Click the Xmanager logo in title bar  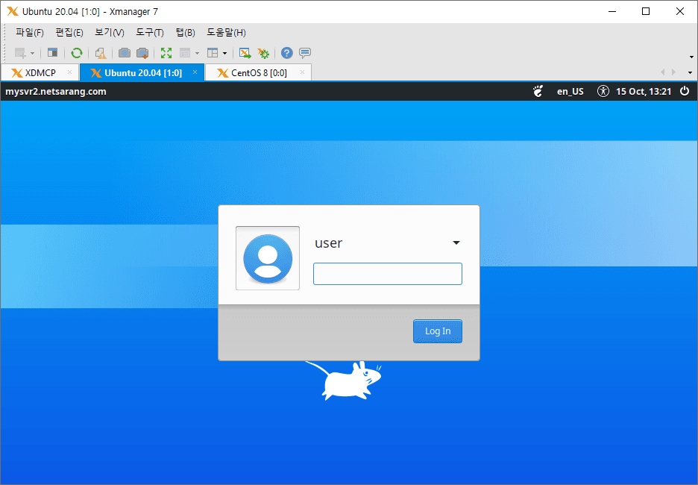(x=13, y=12)
